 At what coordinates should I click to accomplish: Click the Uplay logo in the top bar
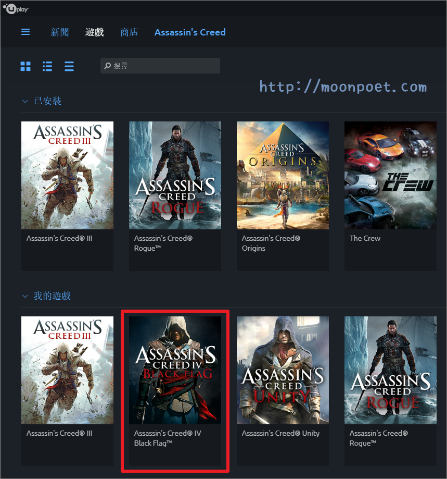click(x=16, y=8)
